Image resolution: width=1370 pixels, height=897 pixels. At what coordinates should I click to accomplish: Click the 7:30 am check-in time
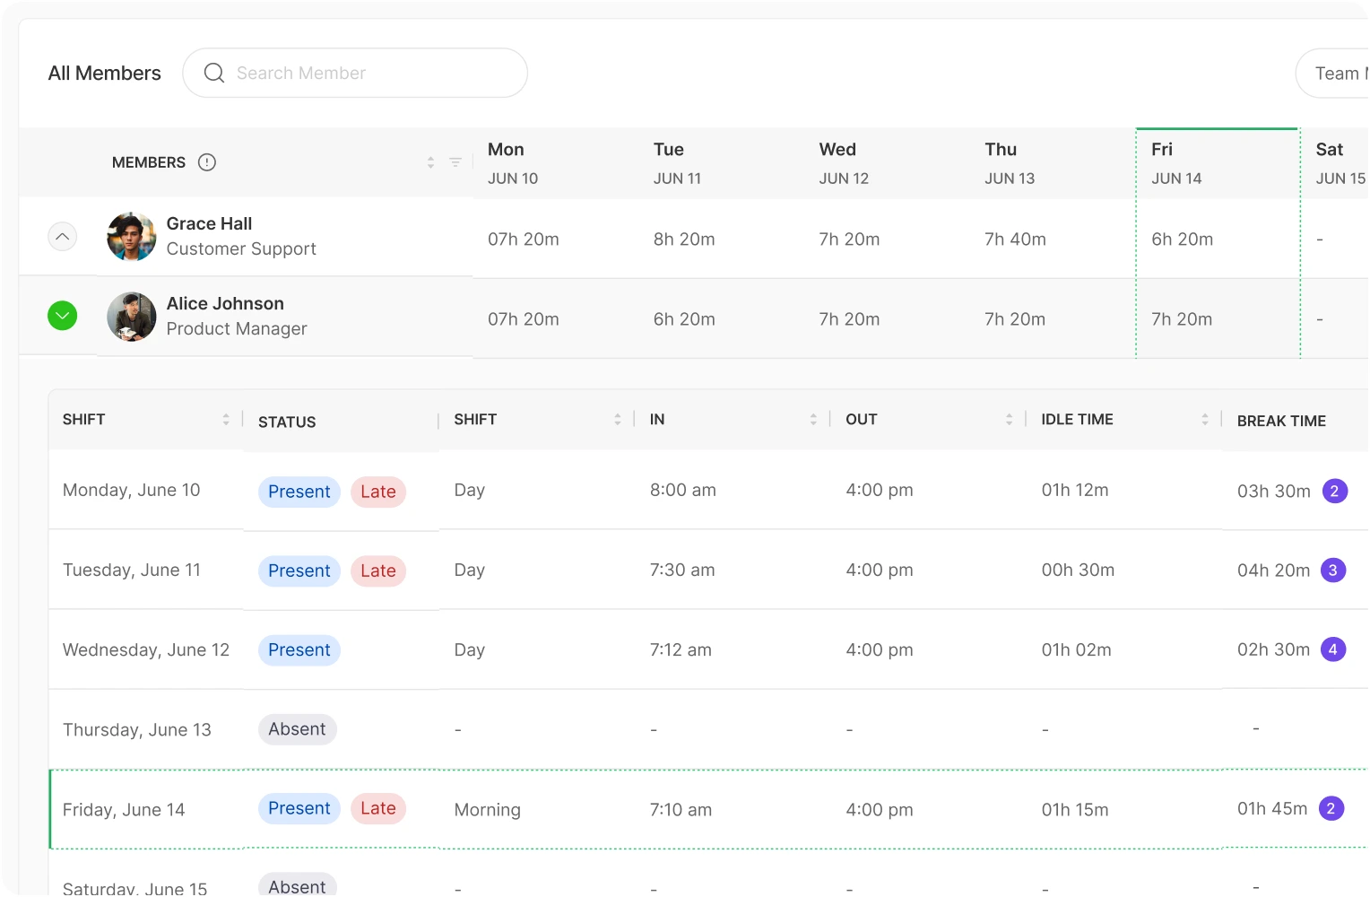pos(682,570)
